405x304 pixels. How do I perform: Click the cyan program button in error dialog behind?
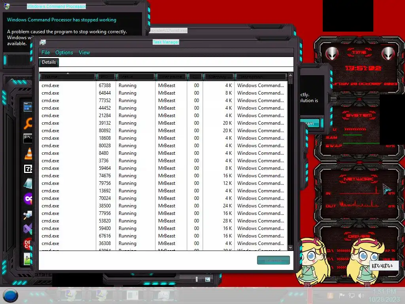click(310, 123)
